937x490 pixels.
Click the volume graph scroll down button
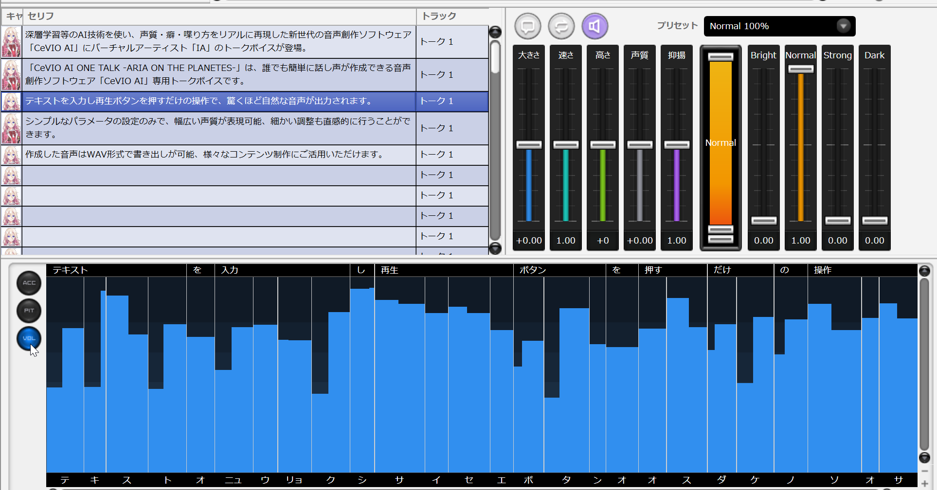click(924, 457)
